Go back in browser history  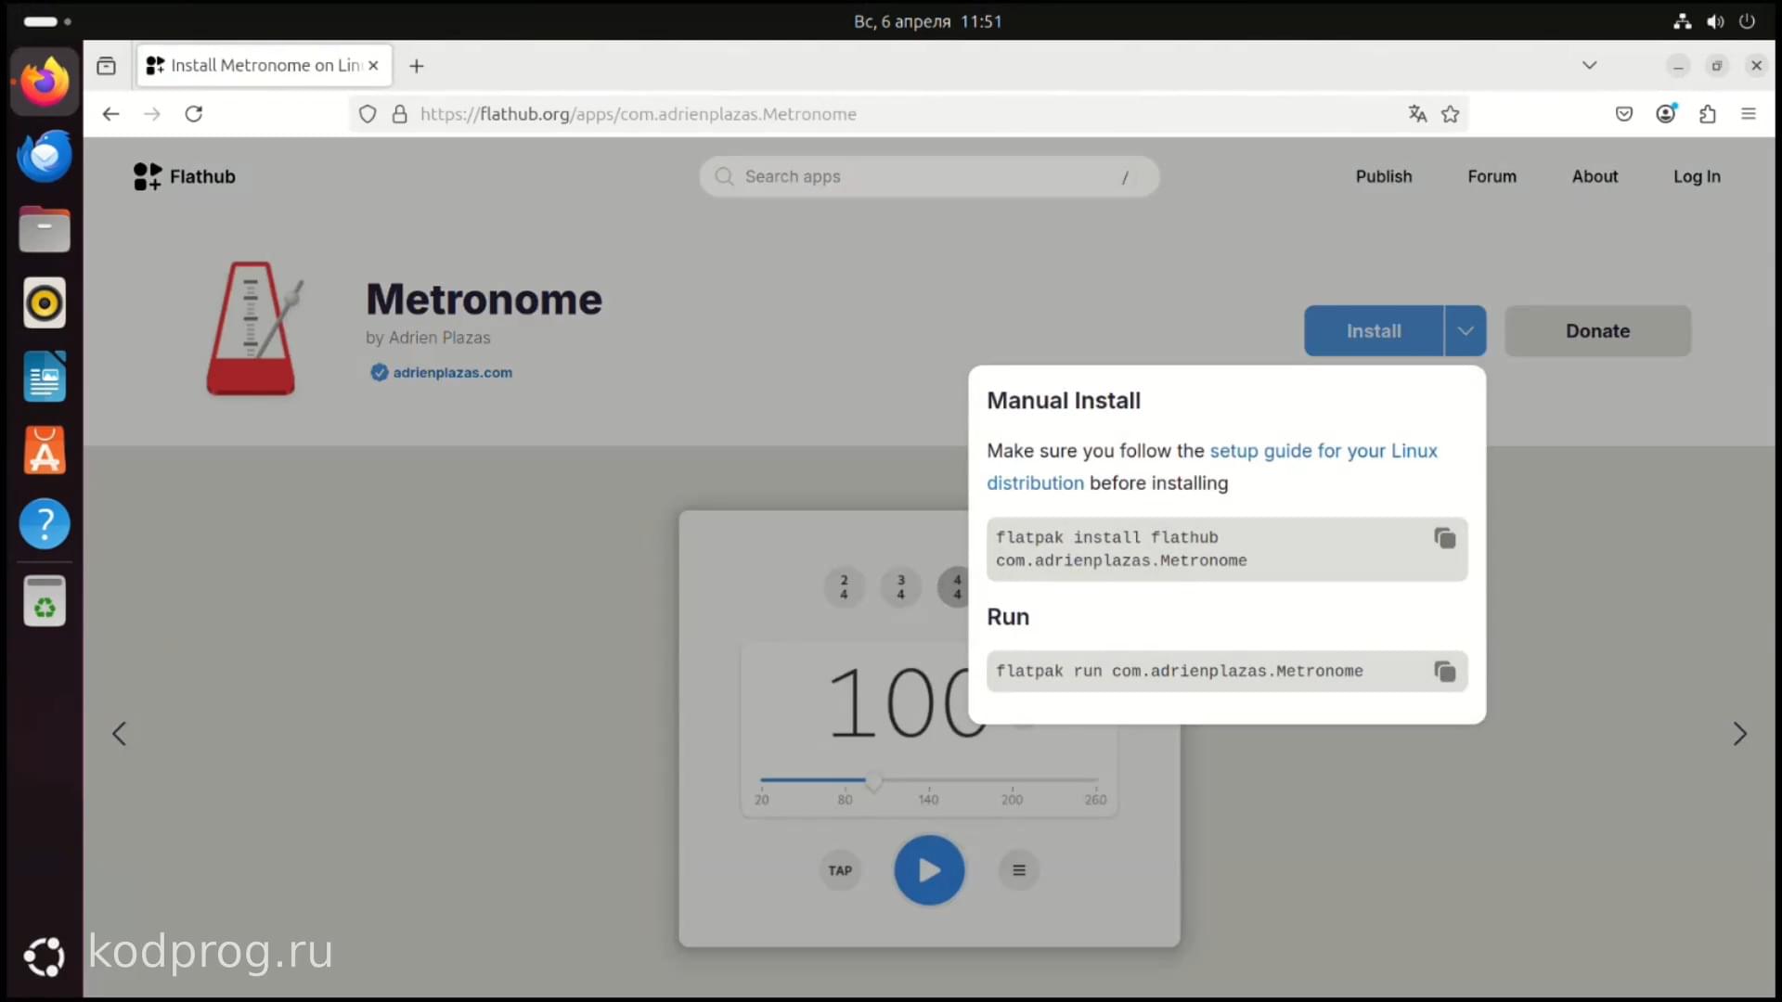(110, 114)
